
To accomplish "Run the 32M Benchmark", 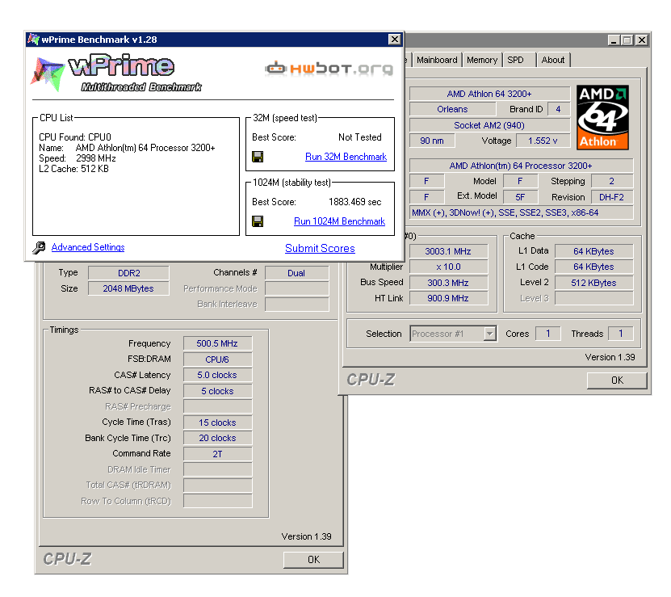I will click(x=346, y=157).
